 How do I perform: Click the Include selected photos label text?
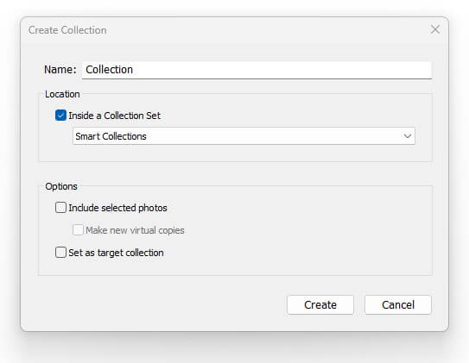(117, 208)
